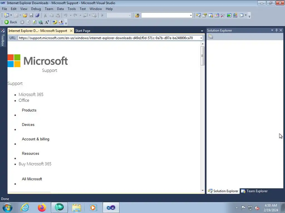Open the Extension Manager toolbar icon

click(235, 16)
